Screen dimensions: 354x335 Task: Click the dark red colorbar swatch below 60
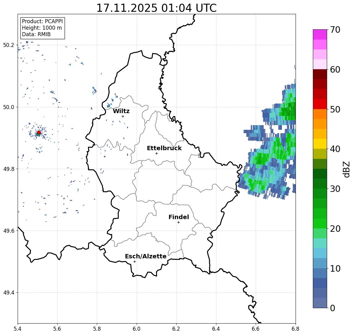pos(320,74)
